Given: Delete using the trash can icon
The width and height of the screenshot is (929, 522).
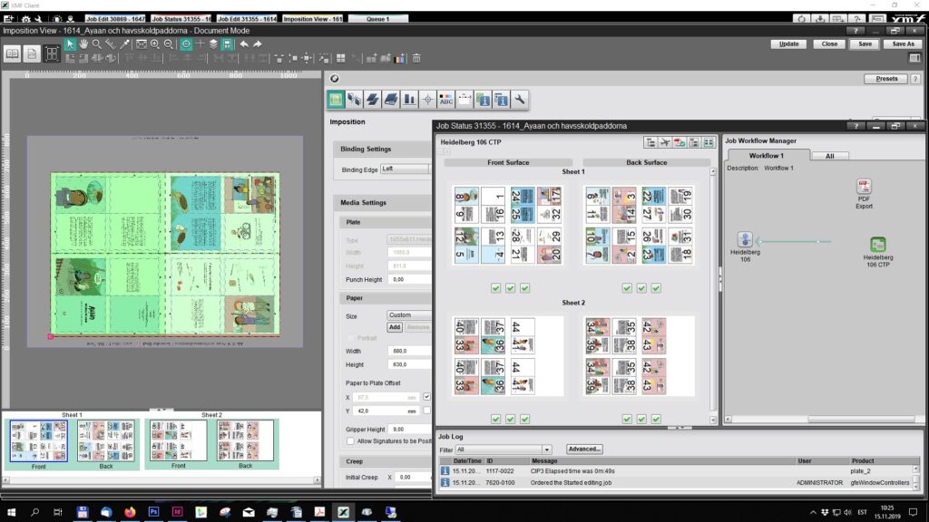Looking at the screenshot, I should coord(416,58).
